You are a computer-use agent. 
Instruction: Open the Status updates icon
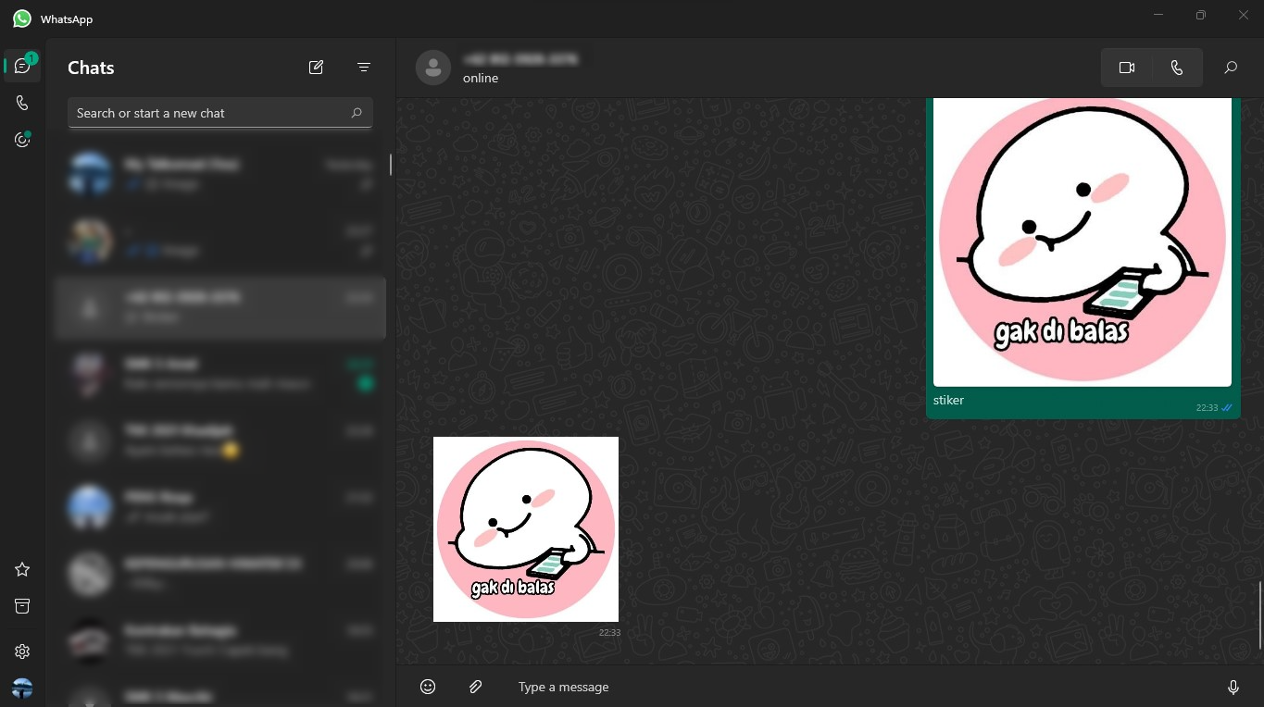22,140
